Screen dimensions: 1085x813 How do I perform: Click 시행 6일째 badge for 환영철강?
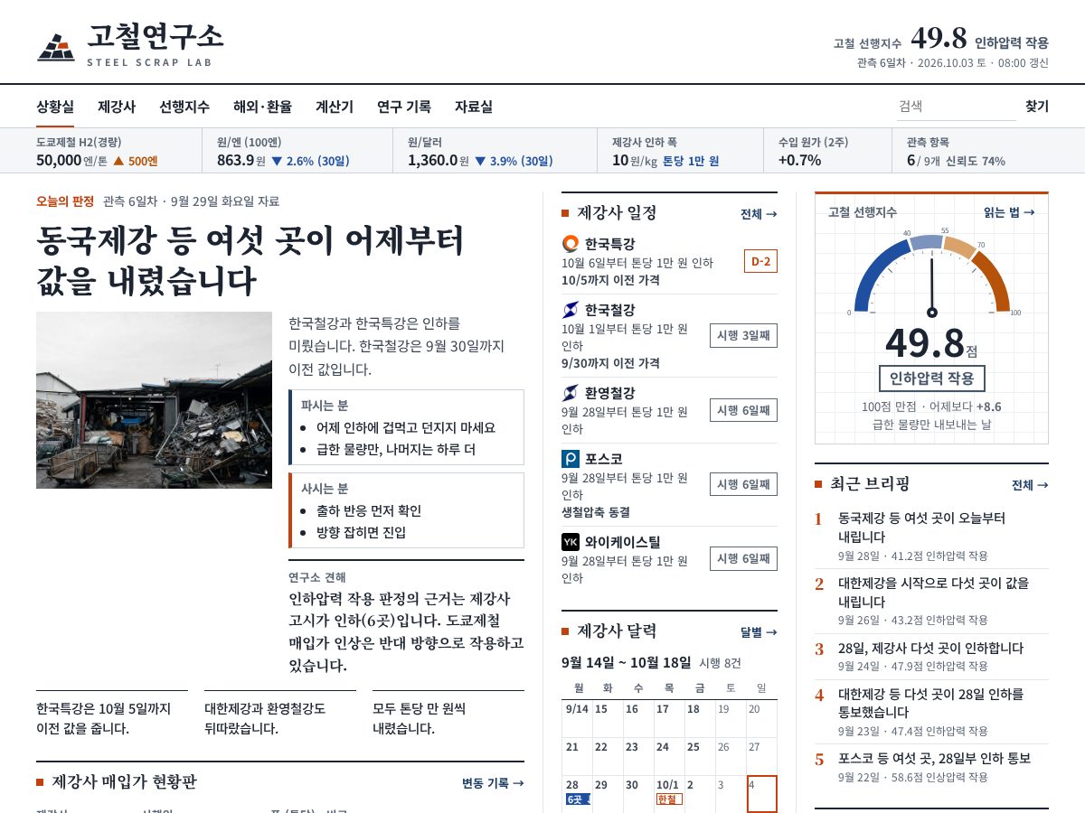[x=743, y=410]
